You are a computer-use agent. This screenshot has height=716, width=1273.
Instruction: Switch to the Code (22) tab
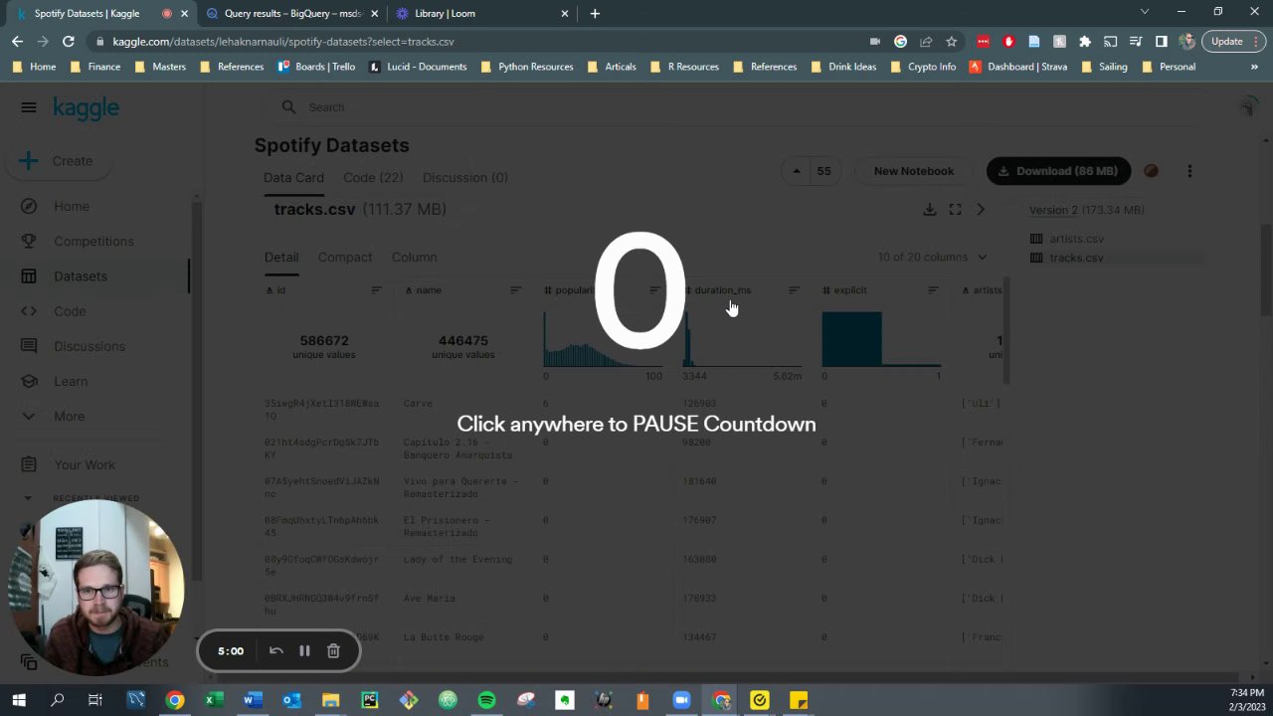click(x=373, y=177)
